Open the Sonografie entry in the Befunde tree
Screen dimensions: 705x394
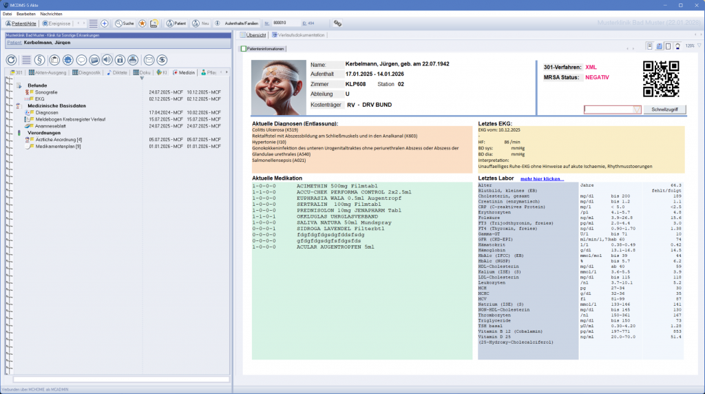[46, 92]
